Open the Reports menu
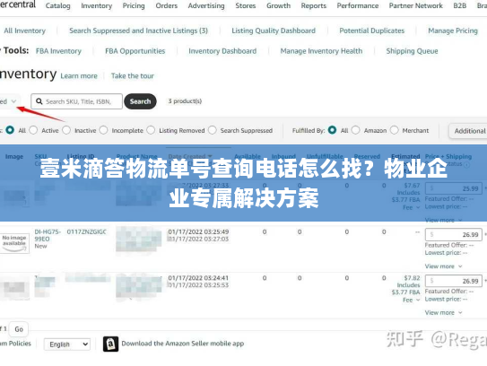Image resolution: width=487 pixels, height=366 pixels. (314, 6)
